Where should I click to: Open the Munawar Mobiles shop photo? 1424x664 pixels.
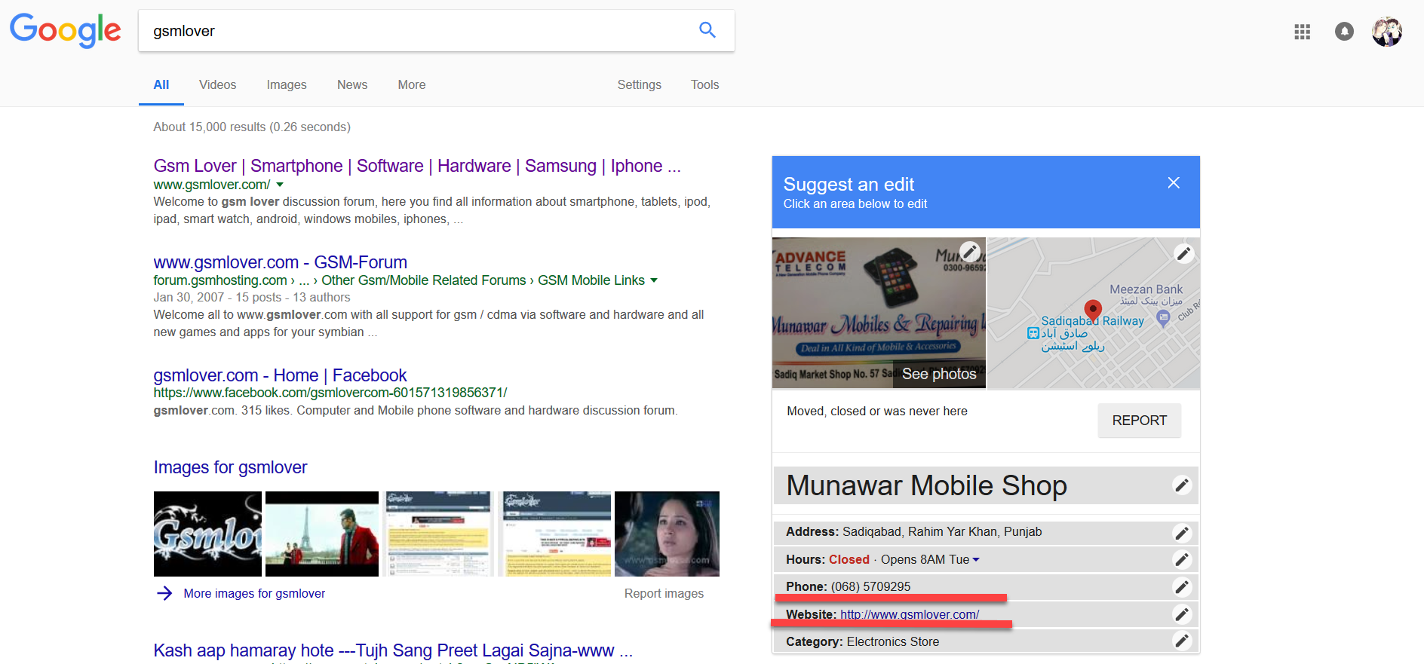(x=879, y=313)
